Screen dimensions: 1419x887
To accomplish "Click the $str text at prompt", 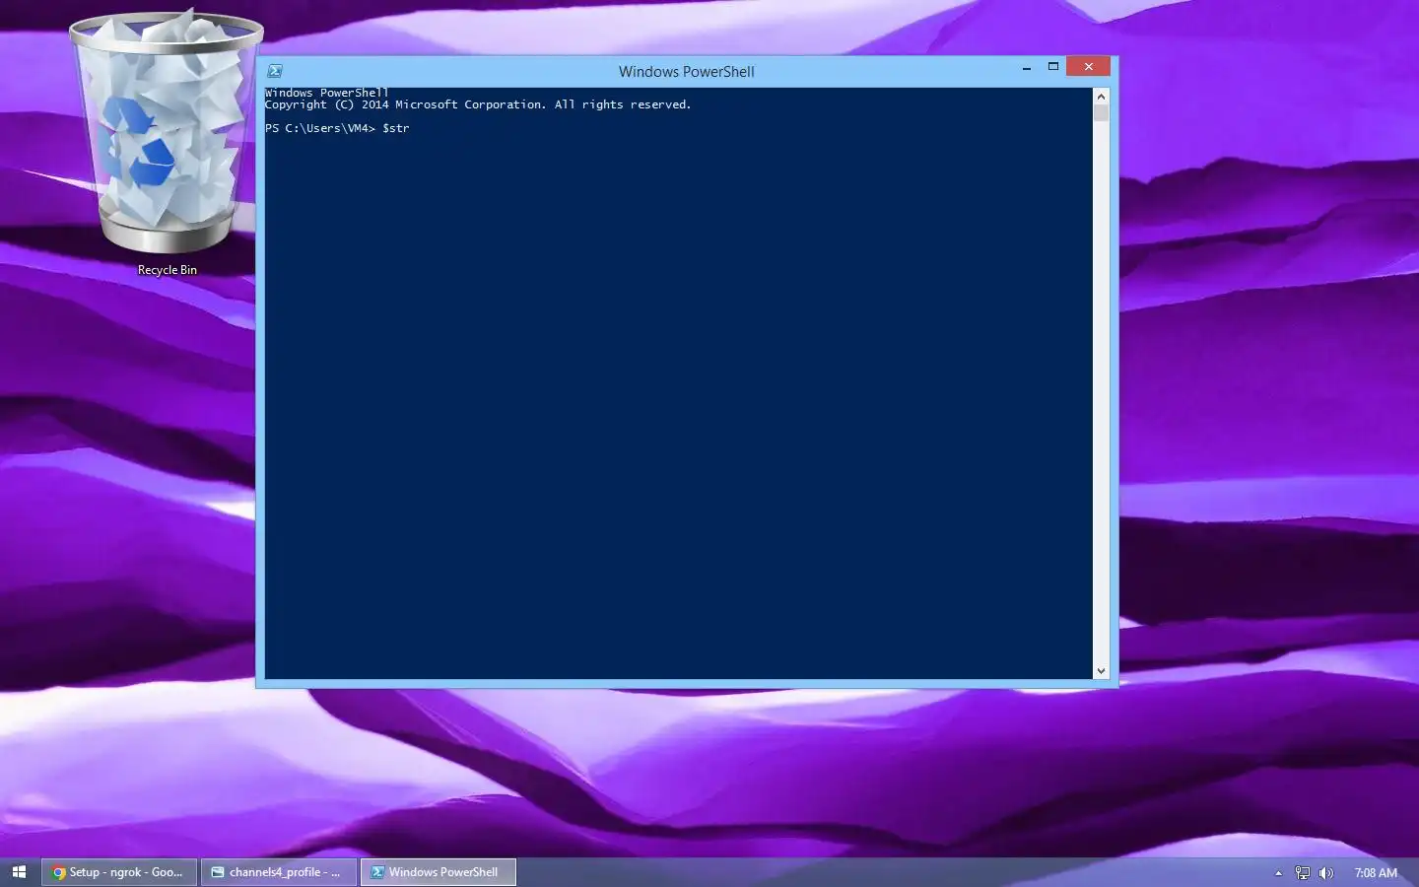I will [396, 128].
